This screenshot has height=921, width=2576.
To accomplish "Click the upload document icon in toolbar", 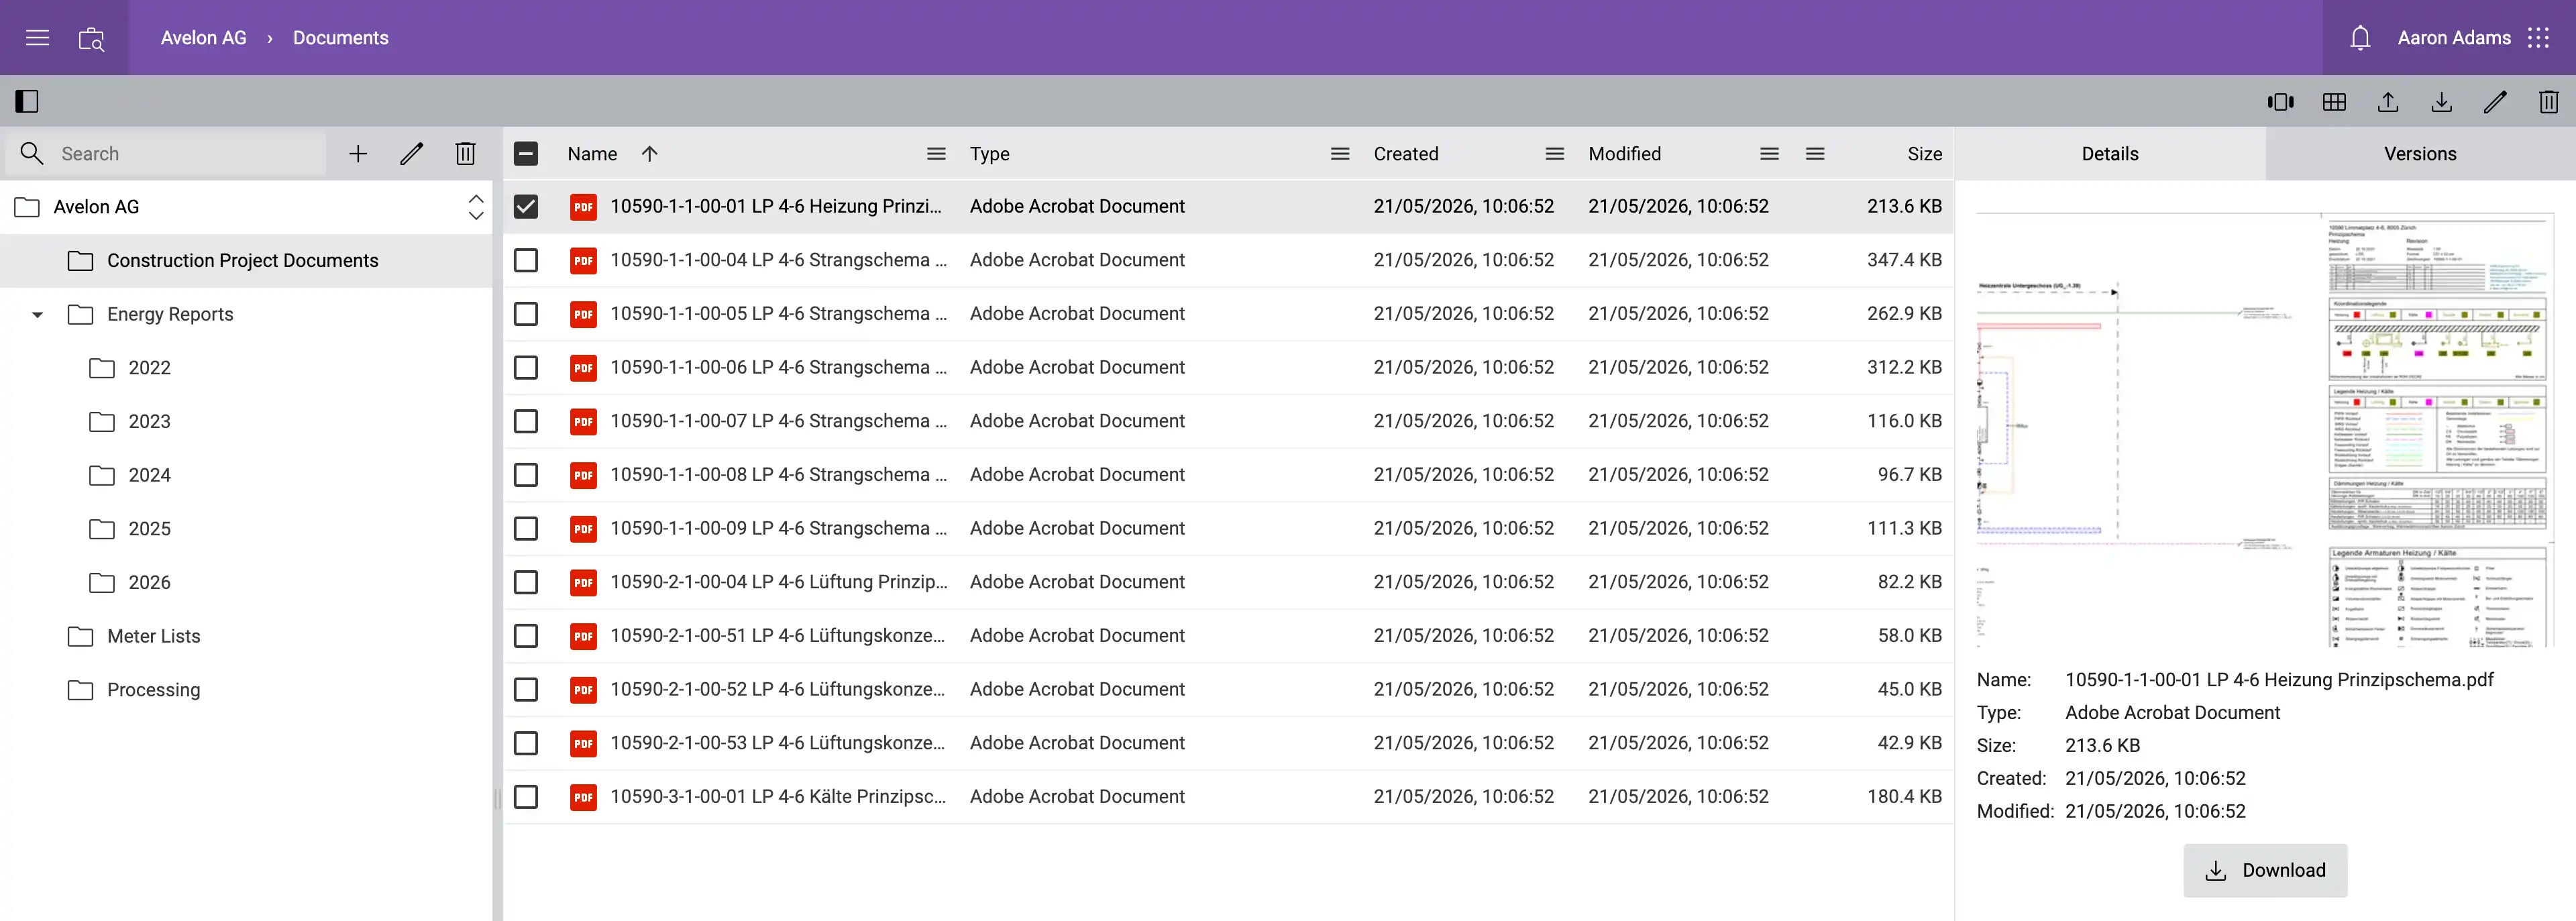I will (2388, 101).
